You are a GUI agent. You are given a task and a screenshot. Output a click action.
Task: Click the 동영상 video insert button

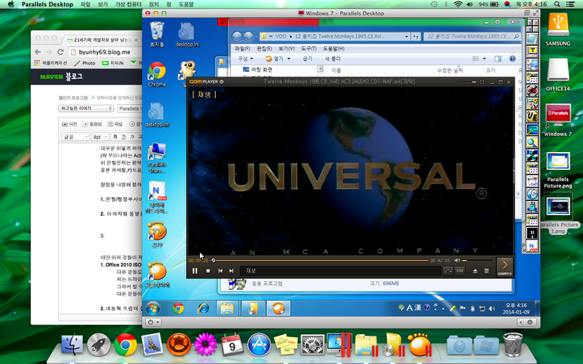point(92,124)
